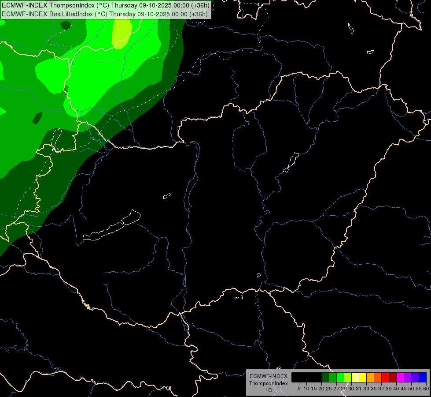Screen dimensions: 431x397
Task: Click the dark green 20–25 legend swatch
Action: (x=325, y=377)
